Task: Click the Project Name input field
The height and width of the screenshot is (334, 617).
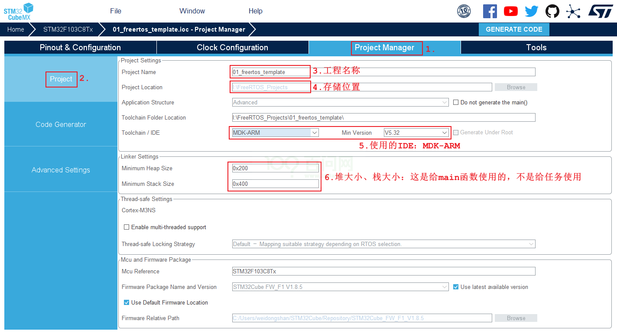Action: (383, 72)
